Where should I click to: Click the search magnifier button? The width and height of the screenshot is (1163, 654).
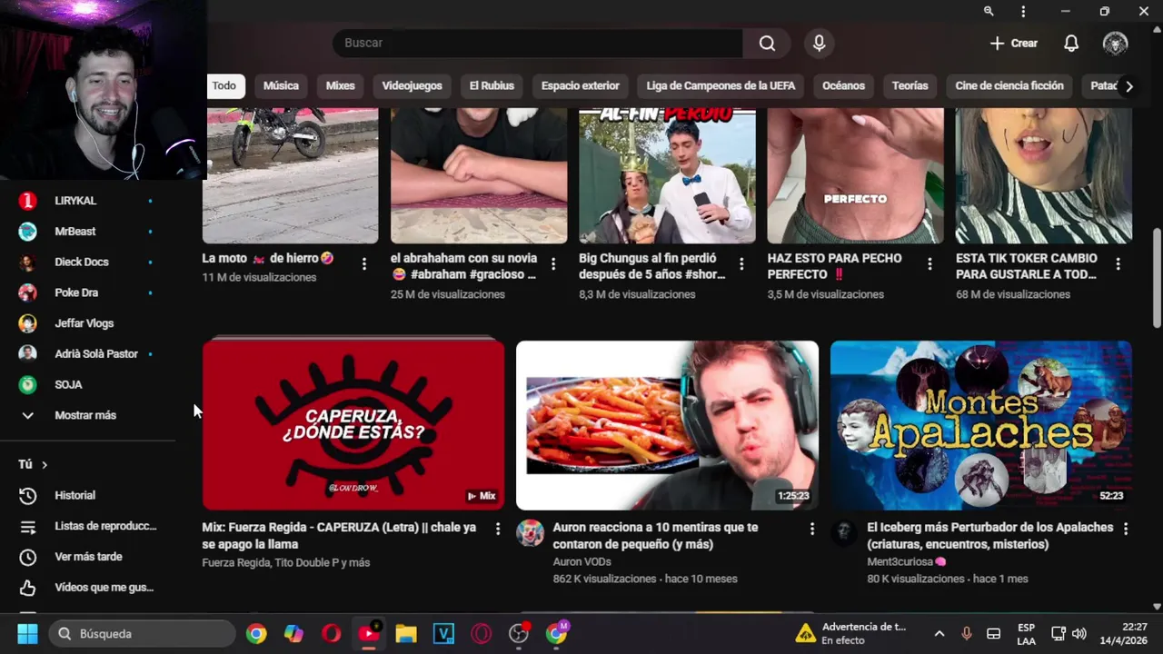tap(767, 43)
